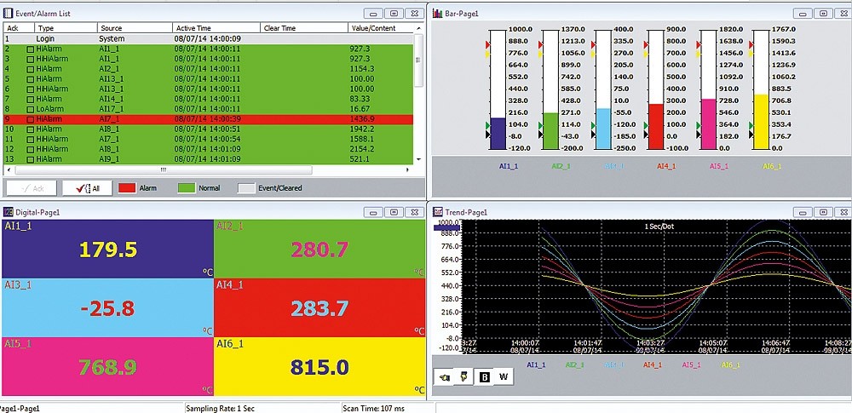Minimize the Trend-Page1 window

802,212
